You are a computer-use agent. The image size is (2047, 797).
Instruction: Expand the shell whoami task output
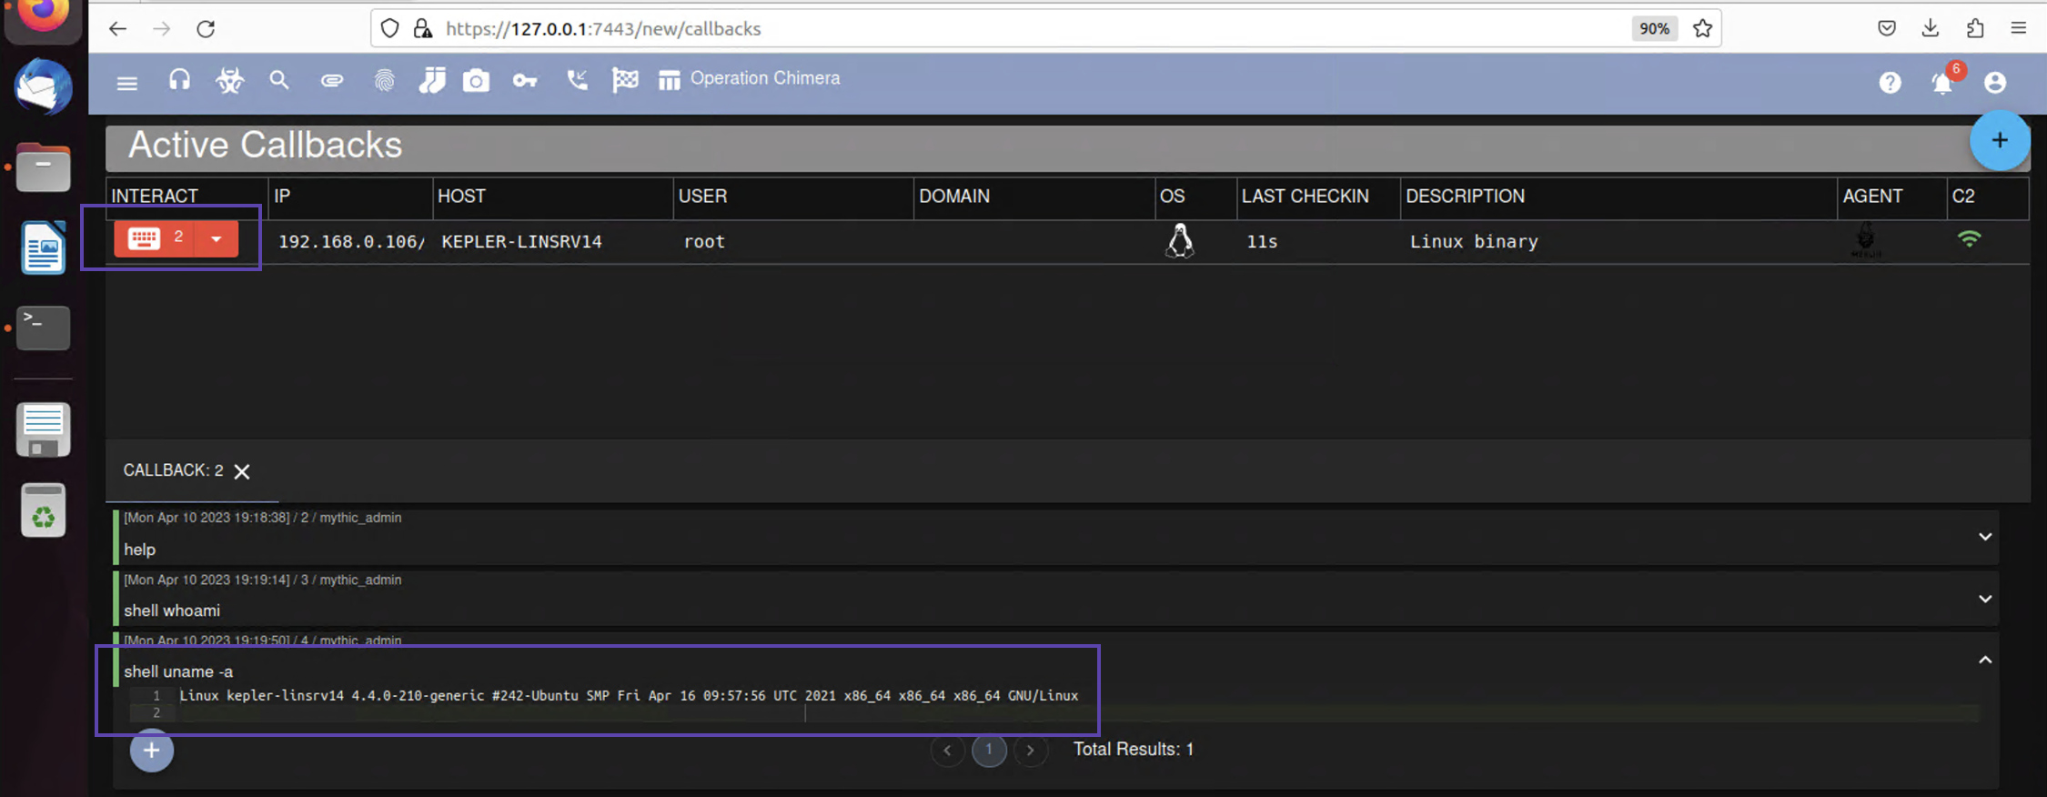[1984, 599]
